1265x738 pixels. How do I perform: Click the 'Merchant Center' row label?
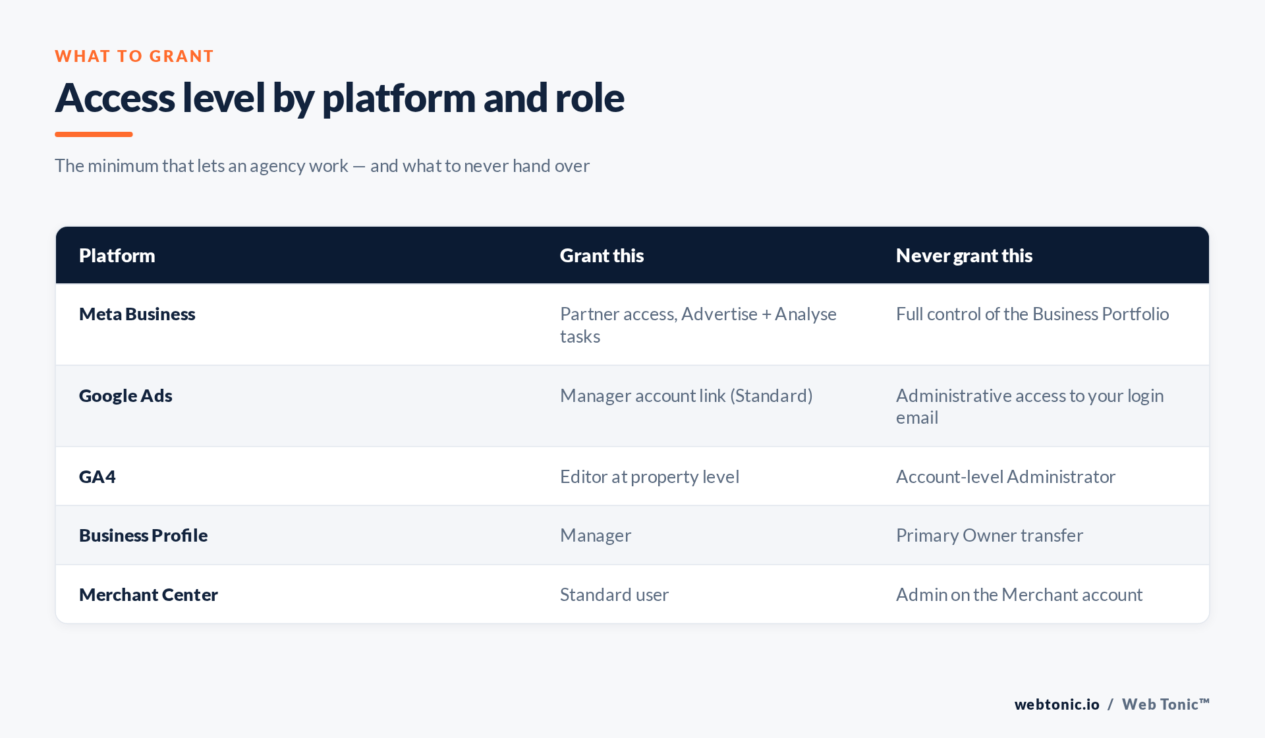(148, 594)
